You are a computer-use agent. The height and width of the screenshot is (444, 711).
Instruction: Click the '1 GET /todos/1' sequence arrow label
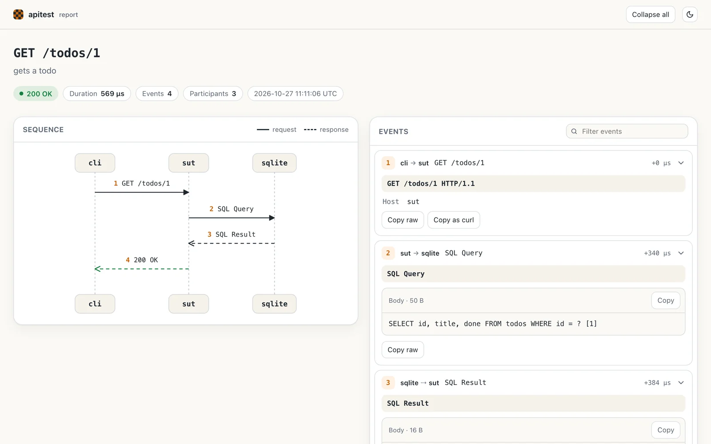click(142, 183)
